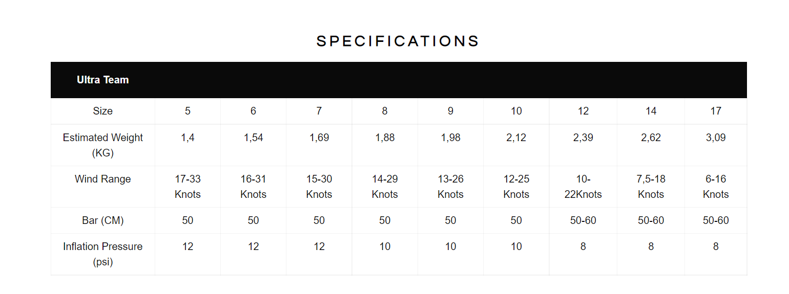Click the Size row label
789x294 pixels.
tap(102, 111)
